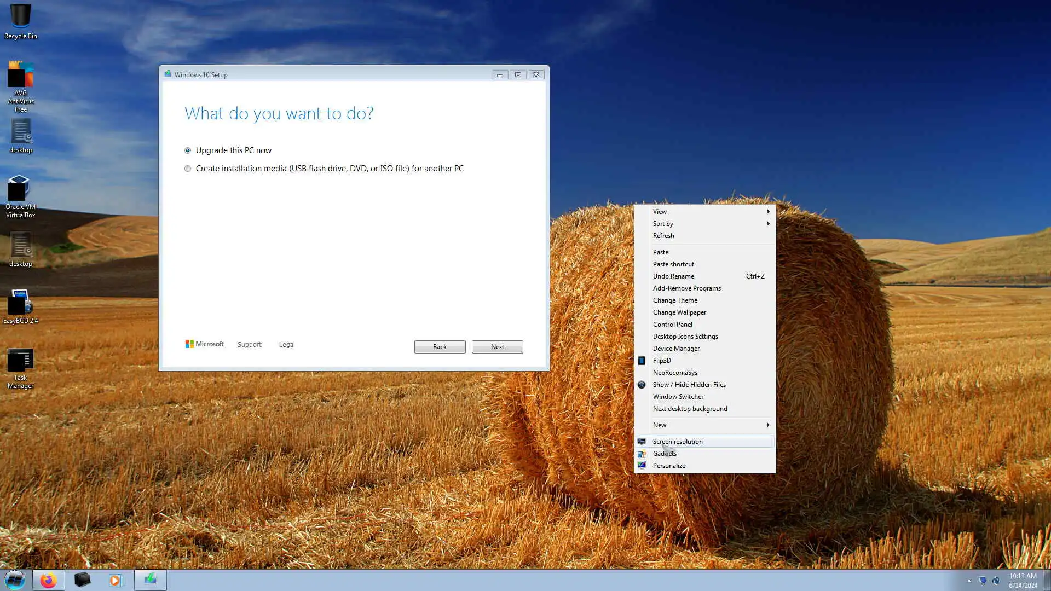This screenshot has width=1051, height=591.
Task: Open the Support link in Windows 10 Setup
Action: pos(249,345)
